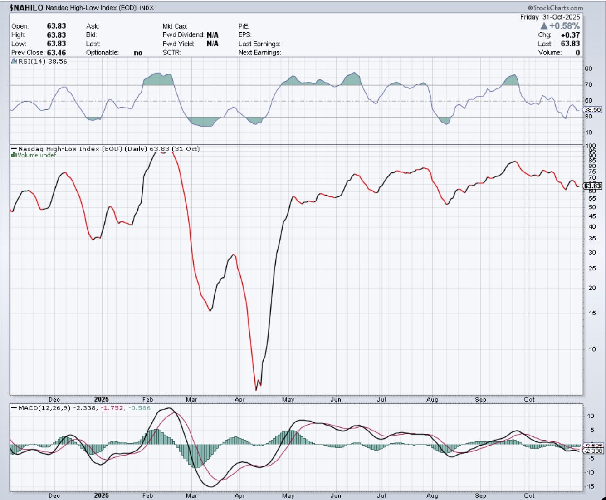
Task: Select the 'Nasdaq High-Low Index (EOD)' title text
Action: (x=91, y=8)
